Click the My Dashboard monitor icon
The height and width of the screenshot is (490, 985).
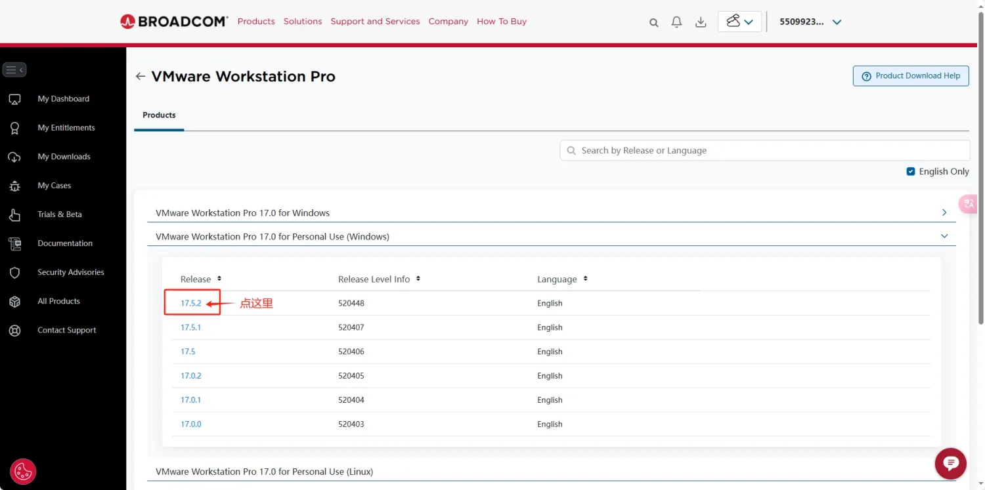click(x=14, y=99)
